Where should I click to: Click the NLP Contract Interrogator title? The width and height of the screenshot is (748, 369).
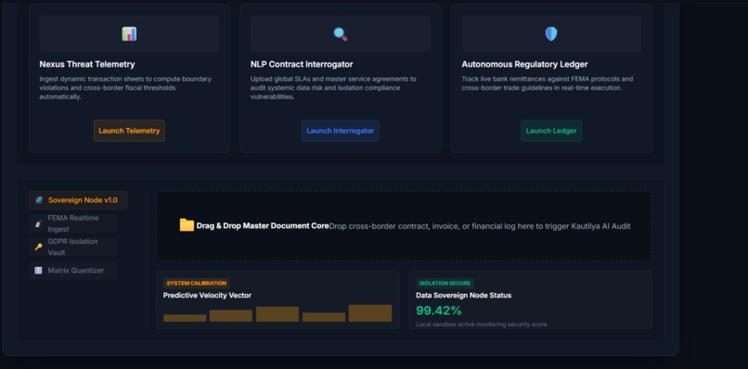click(x=302, y=64)
